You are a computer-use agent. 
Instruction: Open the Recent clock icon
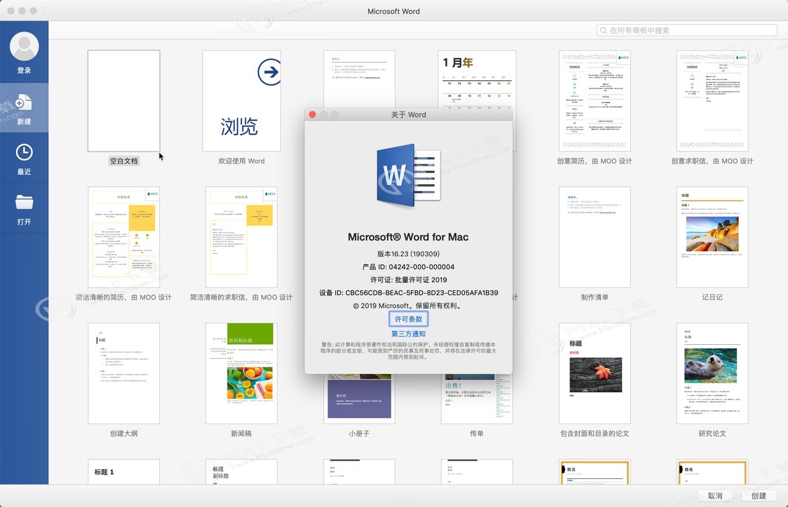[x=24, y=152]
